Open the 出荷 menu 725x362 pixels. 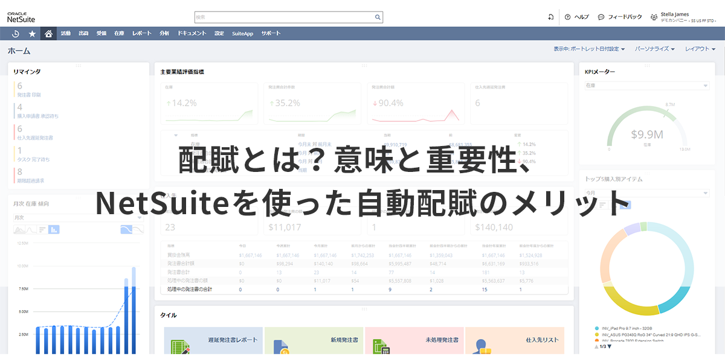point(83,34)
